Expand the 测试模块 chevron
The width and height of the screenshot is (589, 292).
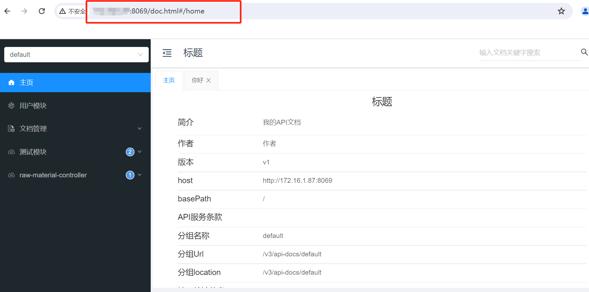coord(140,152)
